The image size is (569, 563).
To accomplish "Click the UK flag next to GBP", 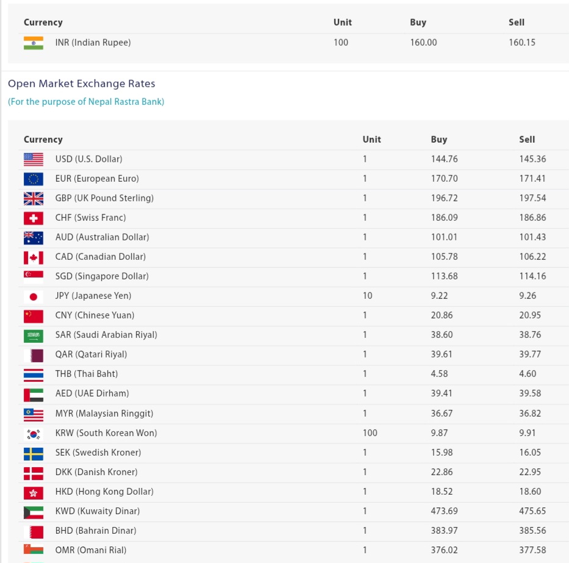I will pyautogui.click(x=34, y=198).
